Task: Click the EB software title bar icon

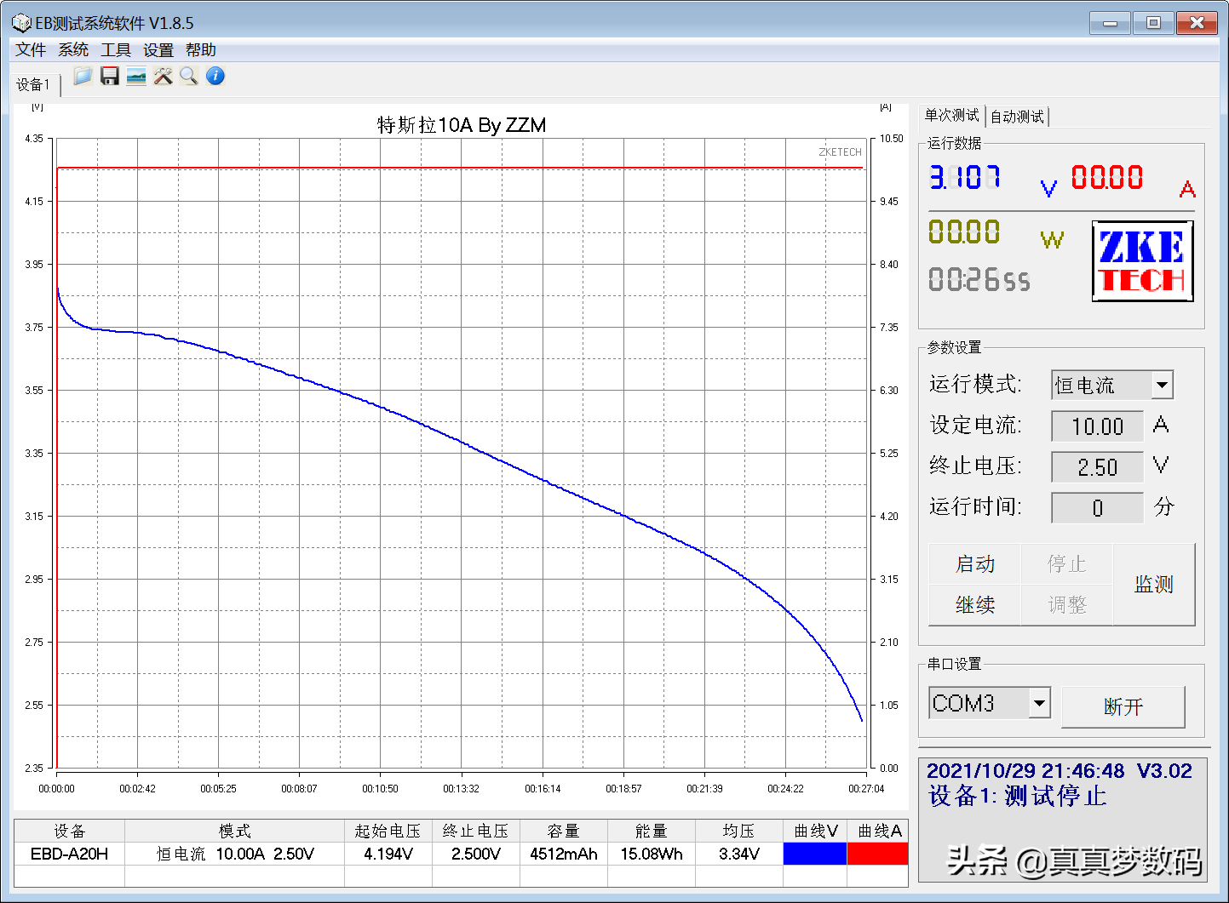Action: (21, 23)
